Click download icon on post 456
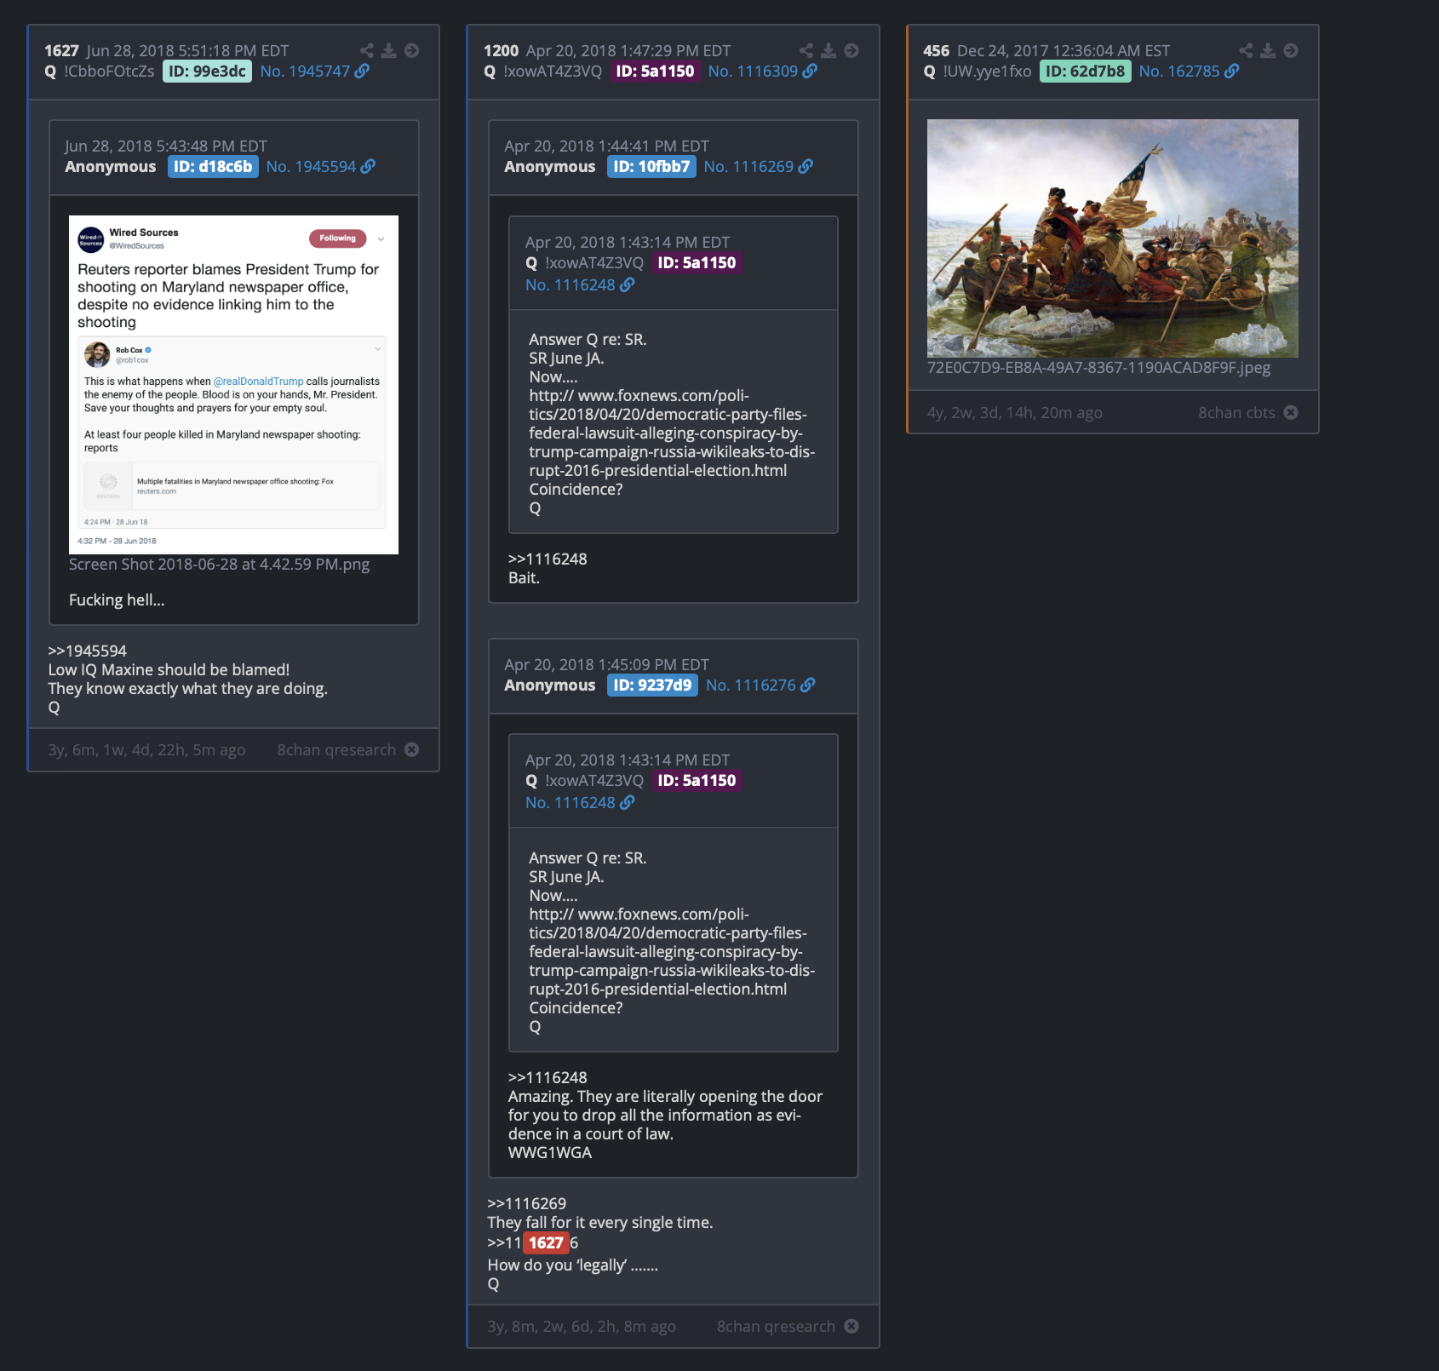The width and height of the screenshot is (1439, 1371). (1268, 50)
